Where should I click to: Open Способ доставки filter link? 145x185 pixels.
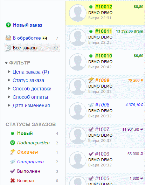(32, 89)
